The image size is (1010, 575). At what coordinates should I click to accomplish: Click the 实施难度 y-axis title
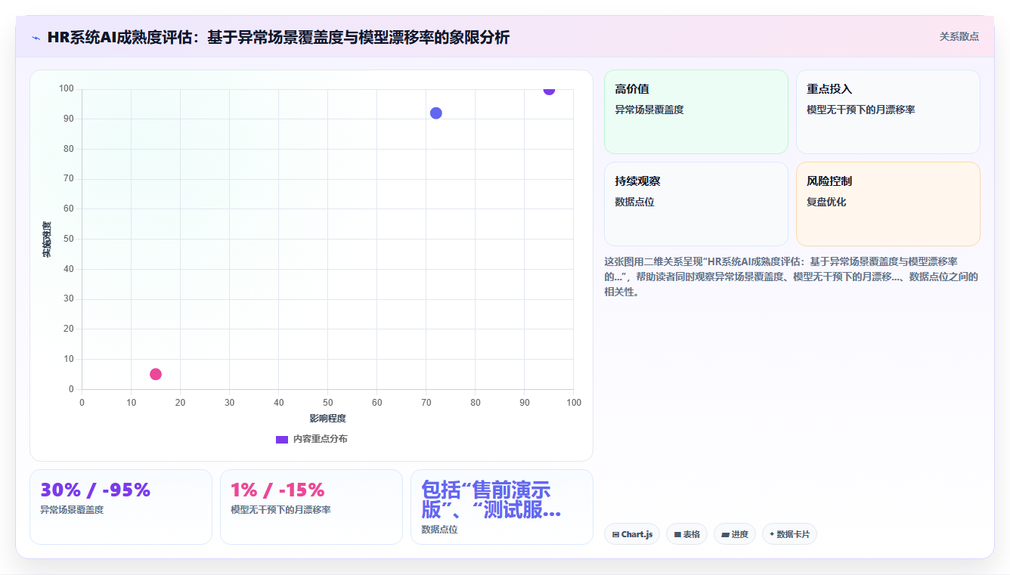tap(47, 240)
